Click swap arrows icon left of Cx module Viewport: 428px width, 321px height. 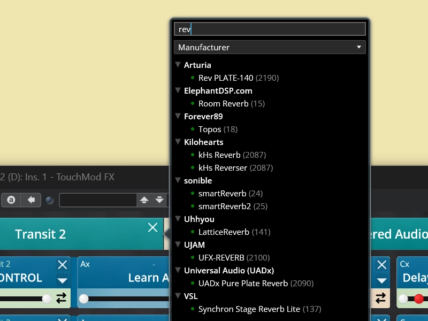click(380, 298)
